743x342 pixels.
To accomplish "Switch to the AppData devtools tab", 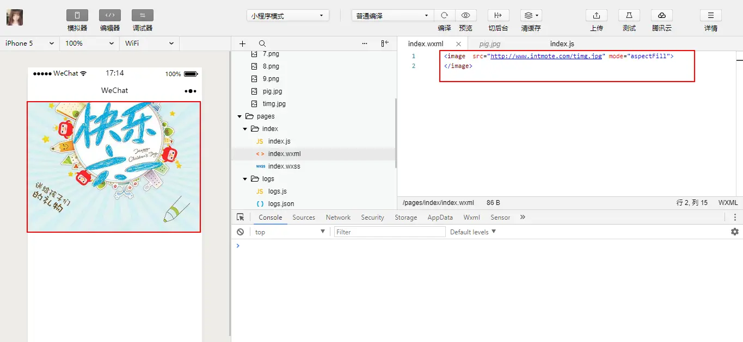I will tap(440, 217).
